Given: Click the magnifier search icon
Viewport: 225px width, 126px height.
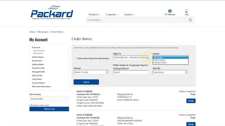Looking at the screenshot, I should pos(190,20).
